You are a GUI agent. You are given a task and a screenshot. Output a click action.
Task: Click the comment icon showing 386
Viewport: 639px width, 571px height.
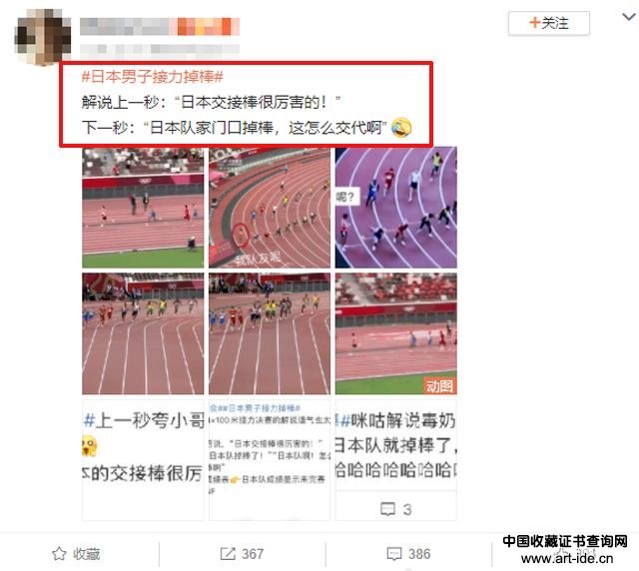[x=394, y=554]
